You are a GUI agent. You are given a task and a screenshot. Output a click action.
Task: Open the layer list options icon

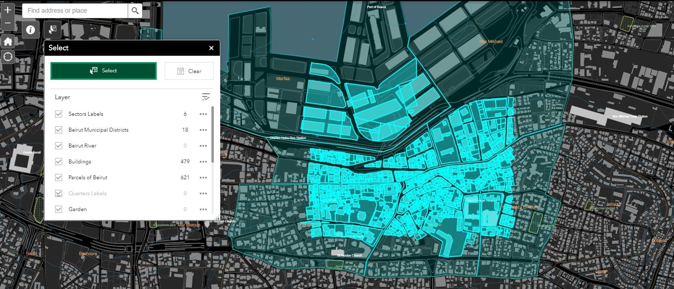pyautogui.click(x=206, y=97)
